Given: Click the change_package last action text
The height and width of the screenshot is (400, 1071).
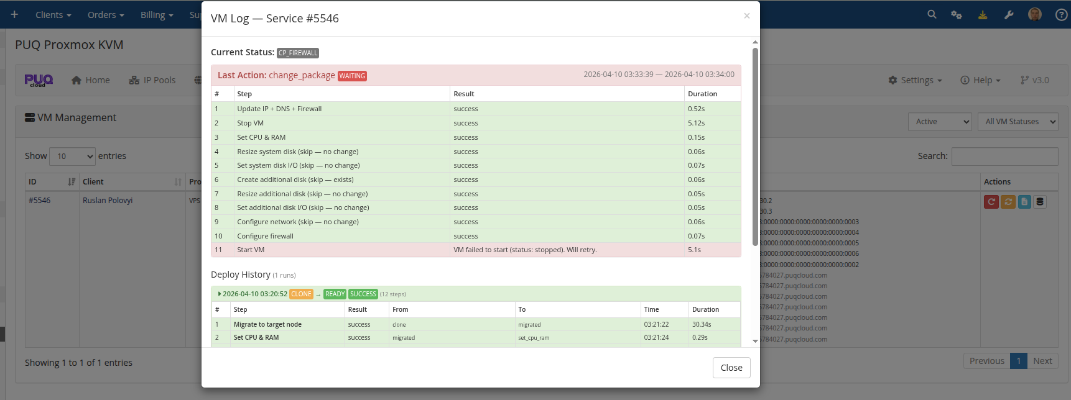Looking at the screenshot, I should tap(302, 75).
